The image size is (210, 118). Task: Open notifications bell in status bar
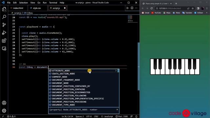tap(136, 116)
